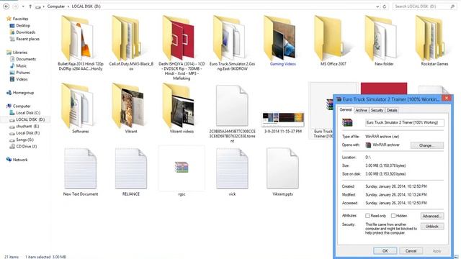Select Libraries in the navigation pane

click(20, 53)
